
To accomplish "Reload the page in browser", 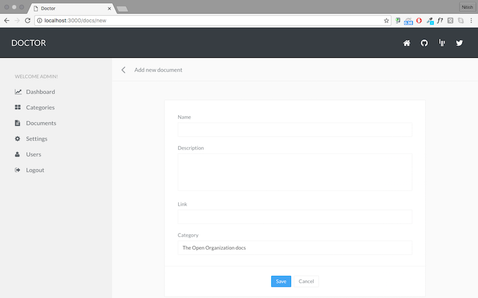I will pos(27,20).
